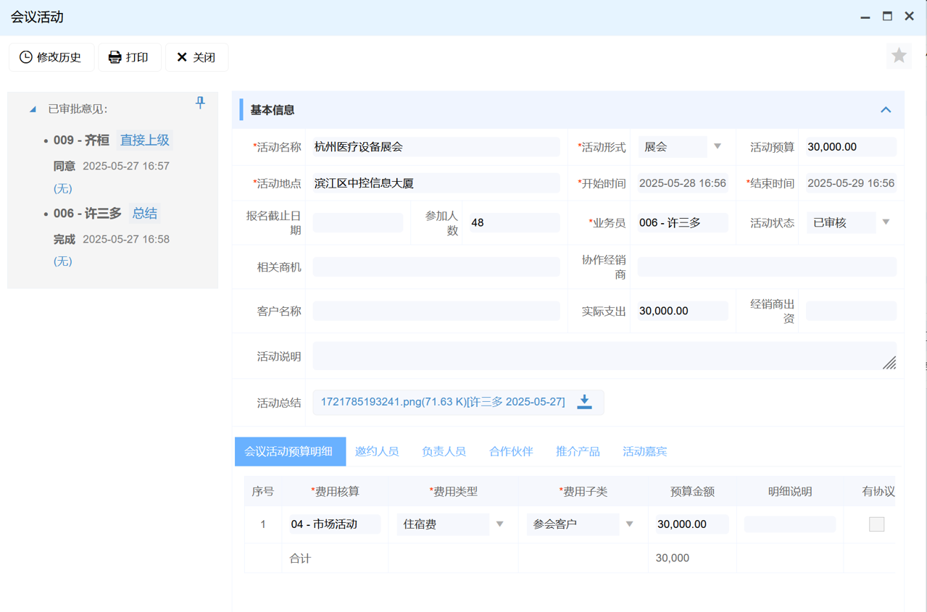Select the 活动嘉宾 tab
Image resolution: width=927 pixels, height=612 pixels.
tap(644, 451)
